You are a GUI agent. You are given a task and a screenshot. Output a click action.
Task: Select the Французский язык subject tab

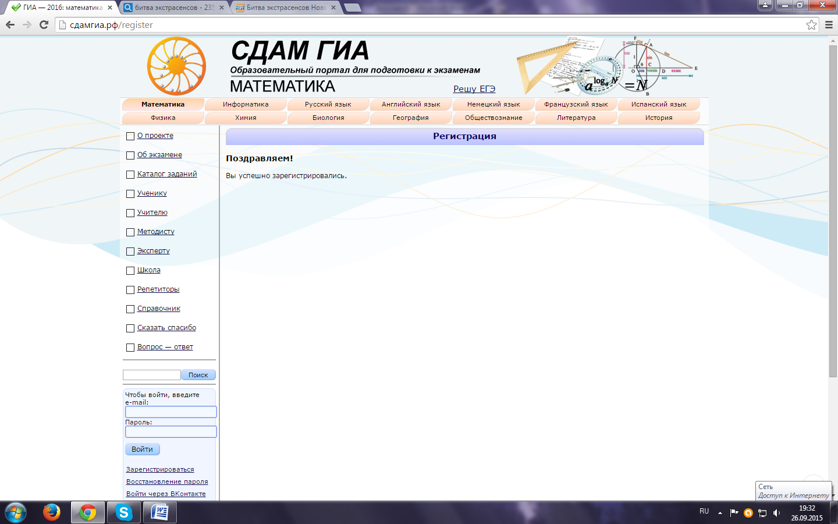coord(576,104)
